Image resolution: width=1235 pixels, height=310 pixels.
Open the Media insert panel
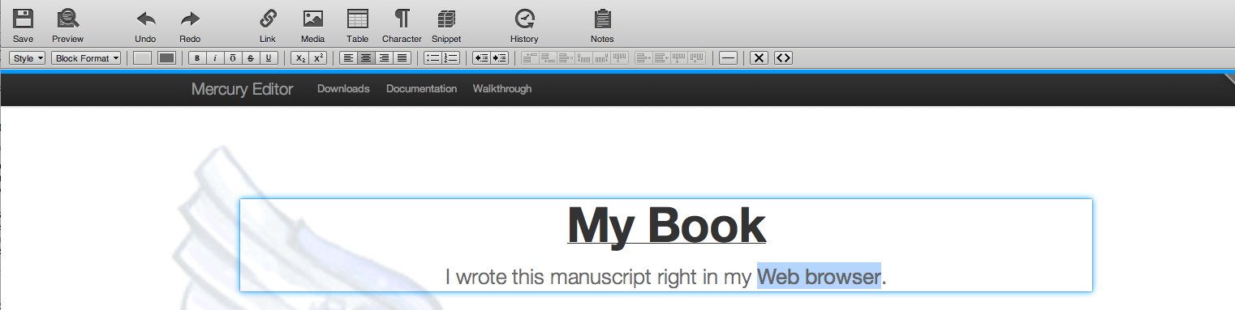(x=312, y=19)
